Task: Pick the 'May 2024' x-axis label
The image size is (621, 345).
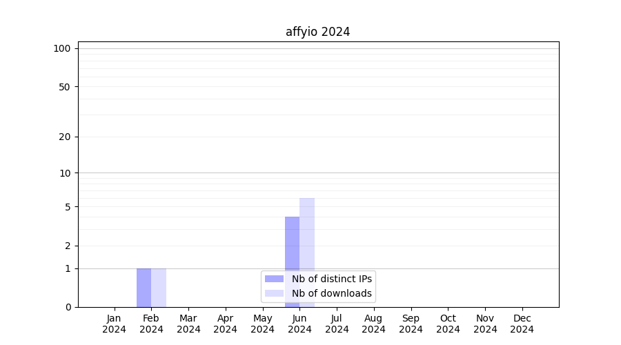Action: [x=263, y=324]
